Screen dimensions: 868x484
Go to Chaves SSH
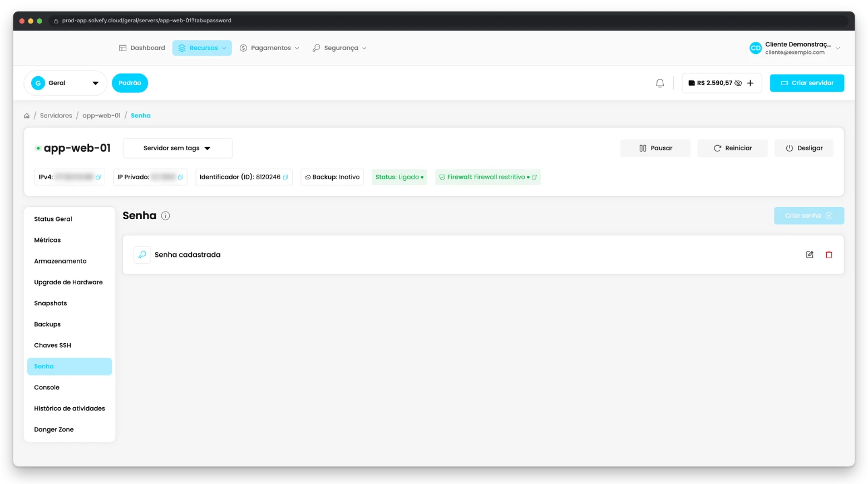pyautogui.click(x=70, y=345)
